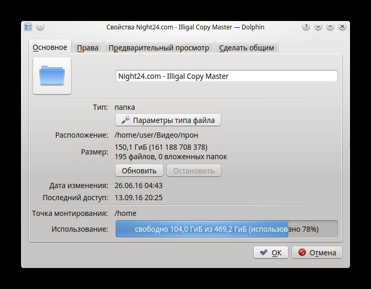Cancel with the Отмена button
The image size is (371, 289).
click(317, 253)
